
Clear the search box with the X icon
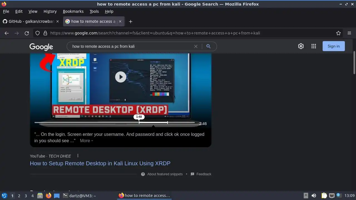click(196, 46)
